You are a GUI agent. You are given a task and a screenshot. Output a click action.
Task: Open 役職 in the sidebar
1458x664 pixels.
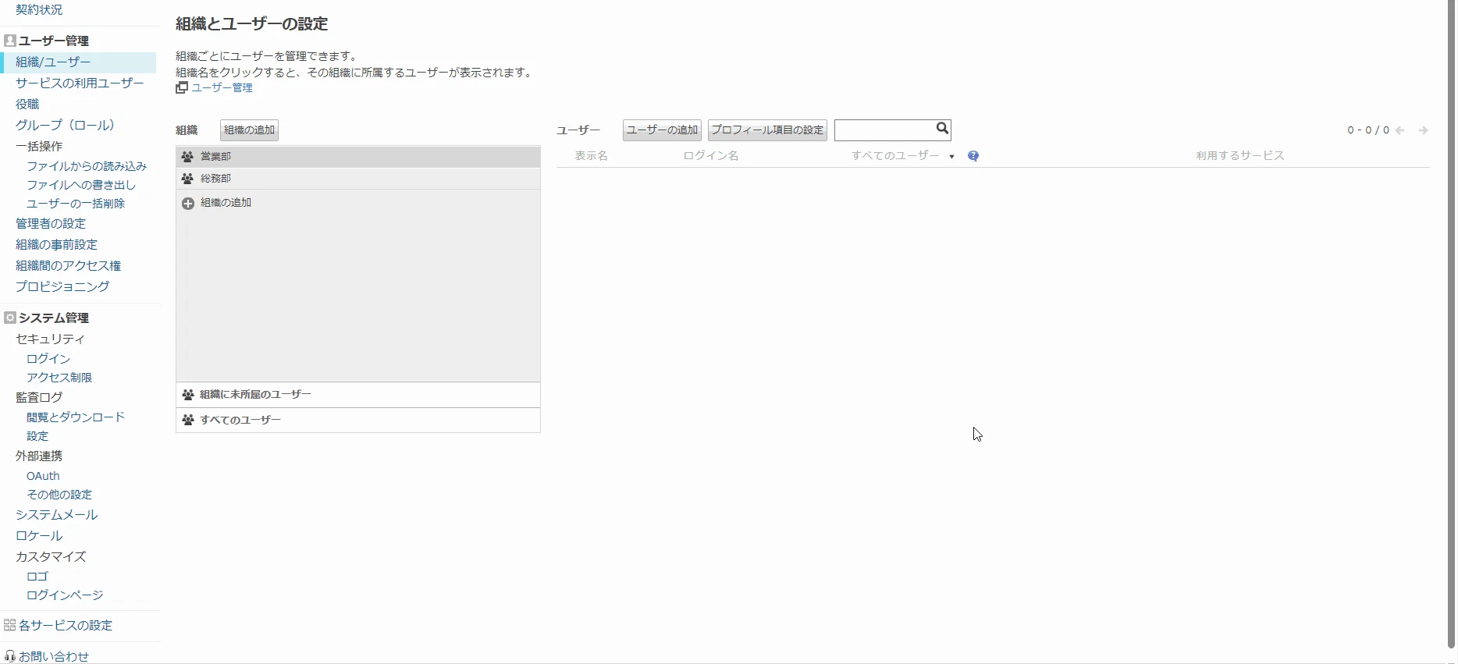[x=27, y=105]
